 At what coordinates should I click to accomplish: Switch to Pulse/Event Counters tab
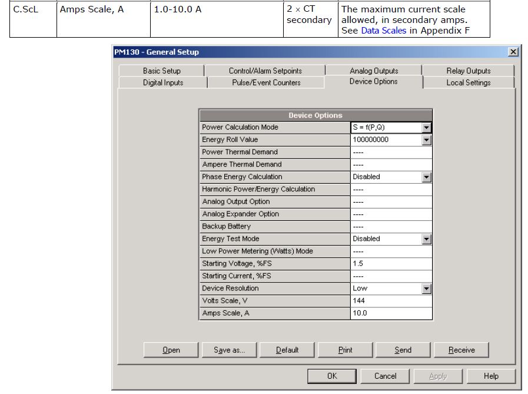(266, 82)
